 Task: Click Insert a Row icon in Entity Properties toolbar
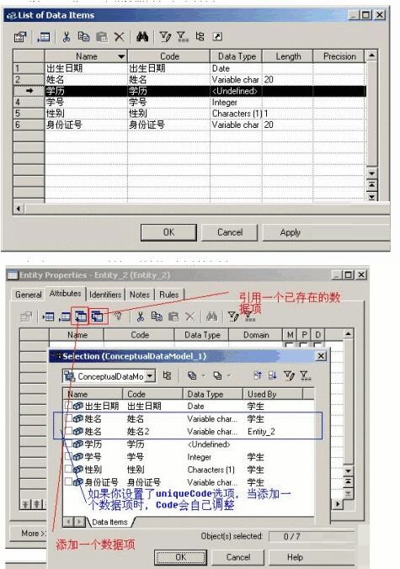point(48,316)
